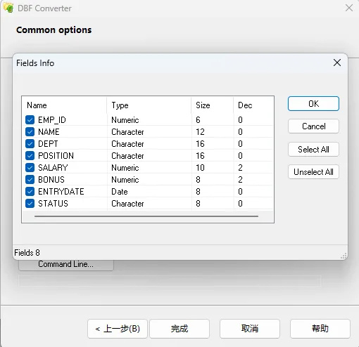Select the STATUS field name
Image resolution: width=359 pixels, height=347 pixels.
pyautogui.click(x=53, y=204)
